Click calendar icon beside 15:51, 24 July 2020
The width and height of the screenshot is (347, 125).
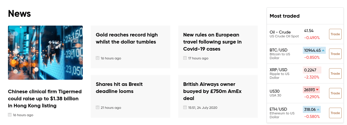coord(185,107)
